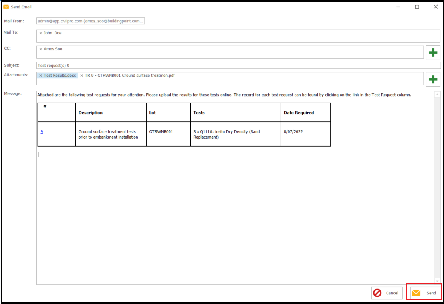
Task: Click the green plus icon beside Attachments
Action: (x=433, y=79)
